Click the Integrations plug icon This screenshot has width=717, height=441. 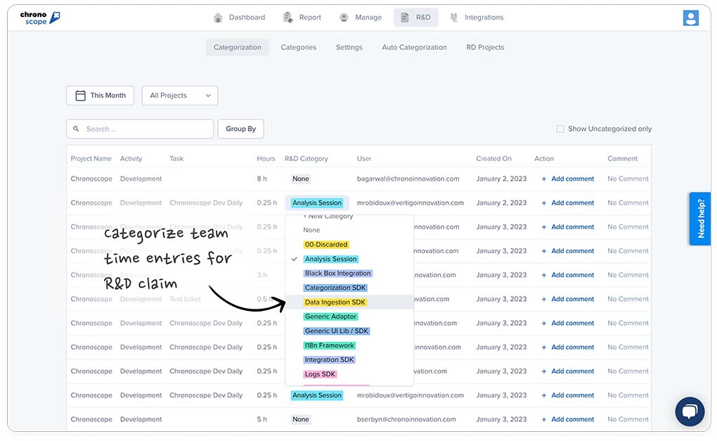[453, 18]
